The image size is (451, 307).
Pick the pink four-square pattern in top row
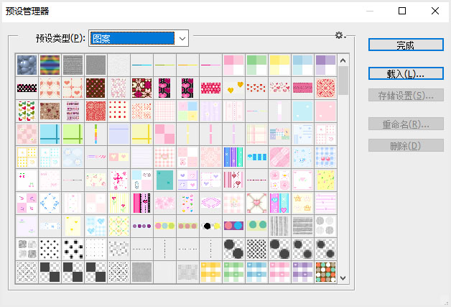(234, 65)
